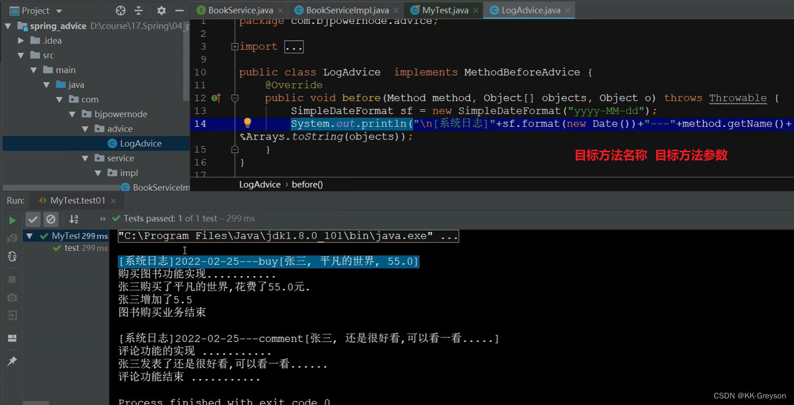Click the .idea folder icon
Screen dimensions: 794x405
(x=35, y=41)
